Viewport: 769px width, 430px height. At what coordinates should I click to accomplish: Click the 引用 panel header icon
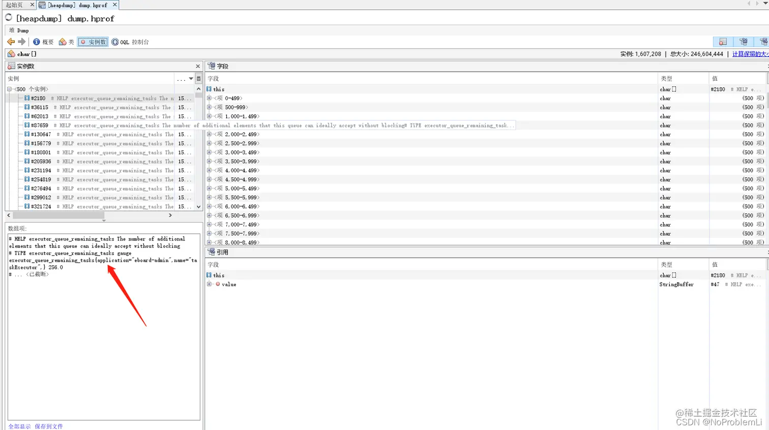click(x=212, y=252)
